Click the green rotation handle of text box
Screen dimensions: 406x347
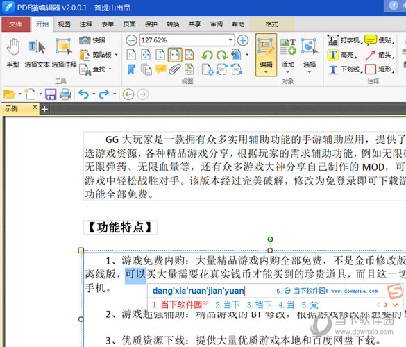coord(270,239)
